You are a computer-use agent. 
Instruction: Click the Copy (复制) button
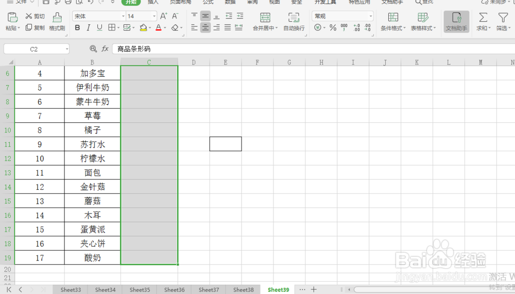point(35,28)
